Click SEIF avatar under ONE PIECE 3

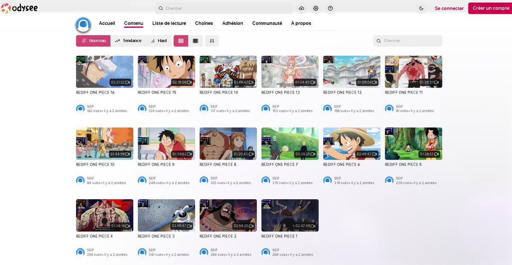[142, 252]
